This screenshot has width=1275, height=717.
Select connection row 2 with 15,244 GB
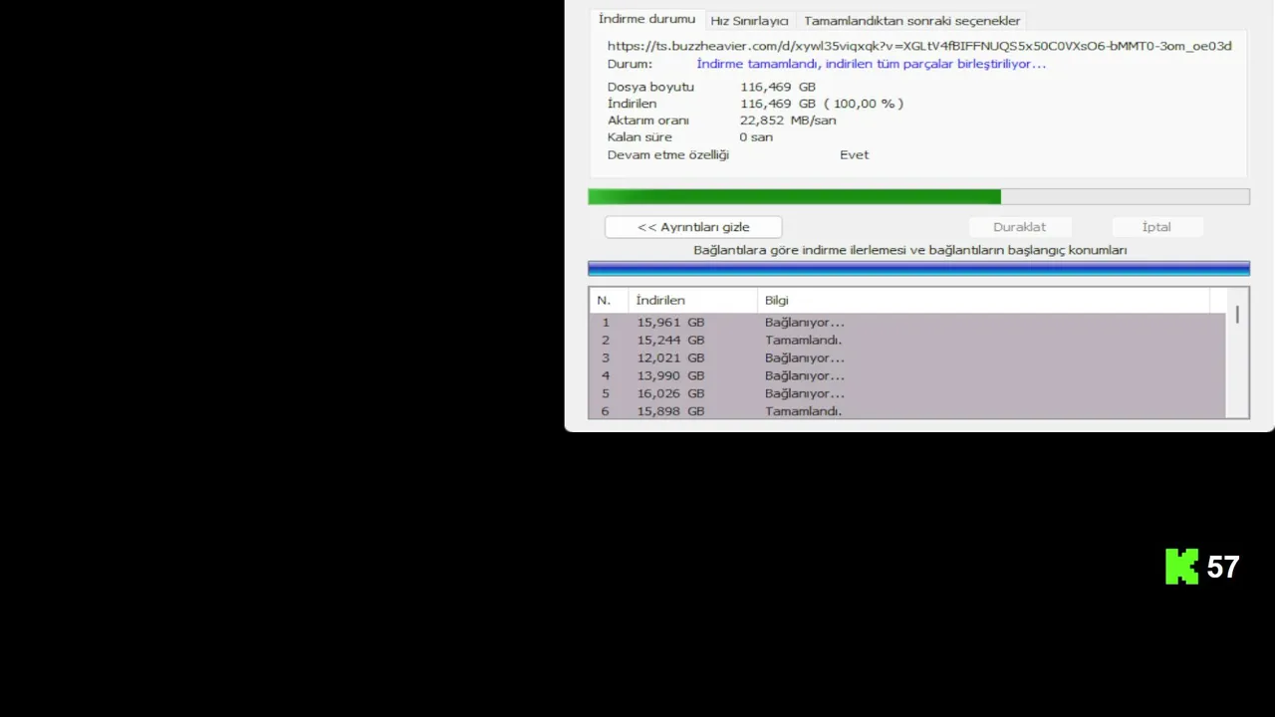pos(907,341)
